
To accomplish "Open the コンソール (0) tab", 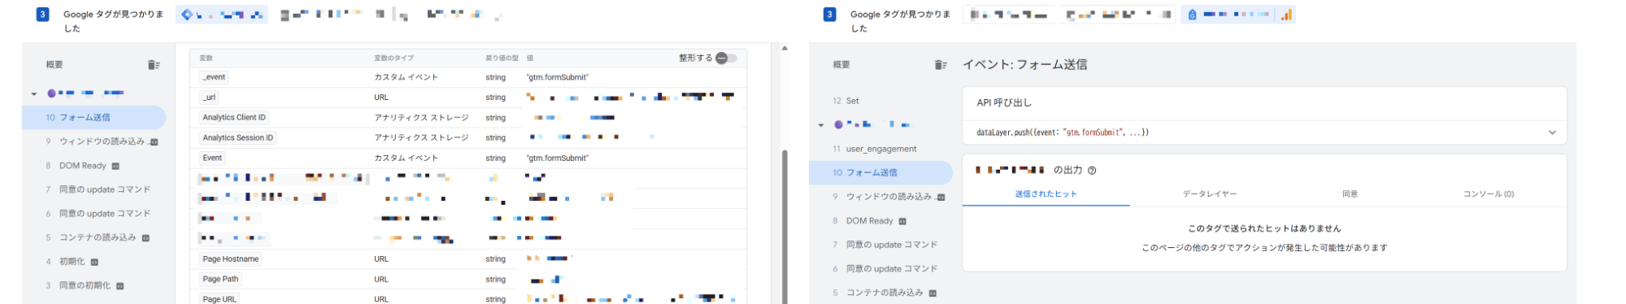I will point(1489,194).
